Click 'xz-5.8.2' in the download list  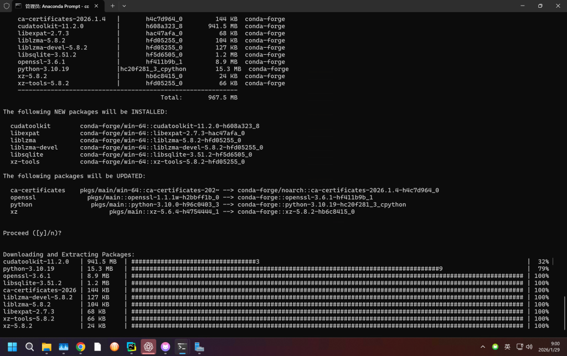pyautogui.click(x=18, y=326)
